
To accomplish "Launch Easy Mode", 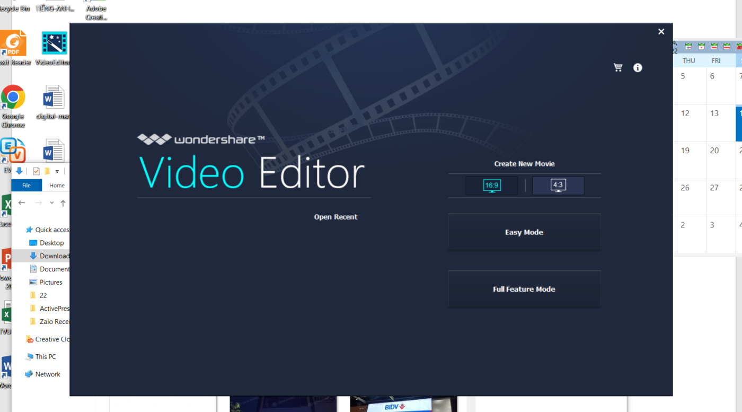I will 524,232.
